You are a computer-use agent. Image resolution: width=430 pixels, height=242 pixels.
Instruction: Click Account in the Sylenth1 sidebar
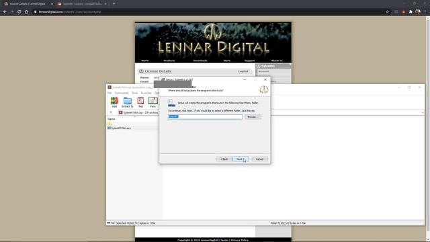(263, 71)
